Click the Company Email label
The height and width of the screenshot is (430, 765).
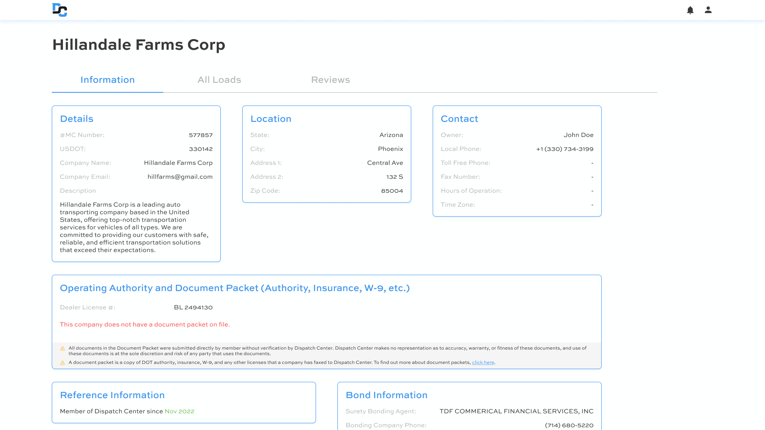(85, 177)
